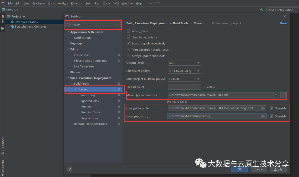Image resolution: width=299 pixels, height=177 pixels.
Task: Click the project-level icon beside Importing
Action: pos(119,95)
